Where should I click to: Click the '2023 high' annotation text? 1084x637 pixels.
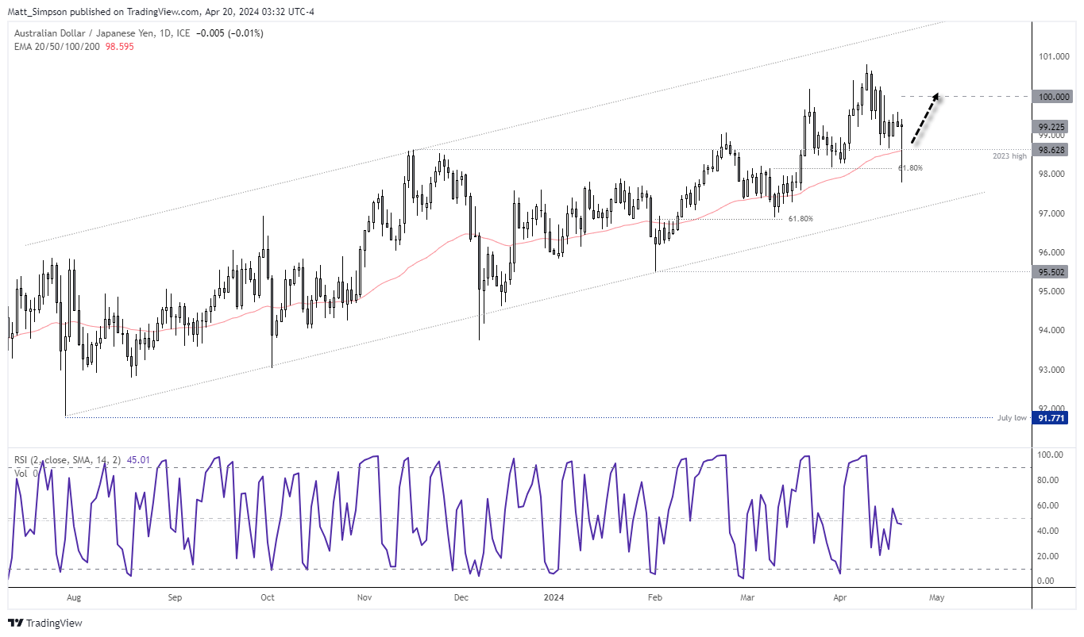[1009, 156]
